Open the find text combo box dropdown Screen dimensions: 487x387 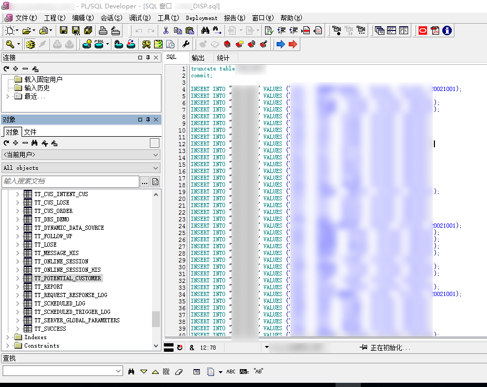pyautogui.click(x=118, y=371)
